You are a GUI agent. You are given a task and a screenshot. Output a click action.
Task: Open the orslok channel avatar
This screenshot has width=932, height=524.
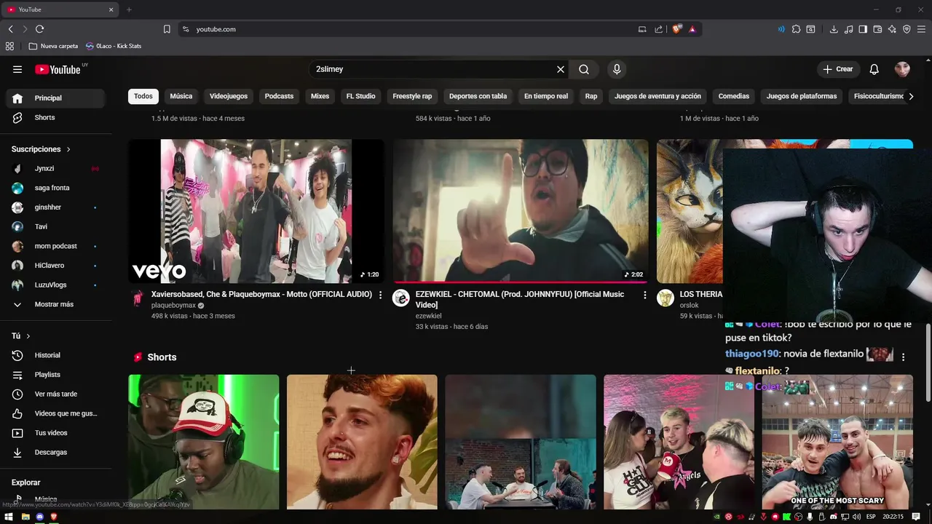click(x=666, y=298)
